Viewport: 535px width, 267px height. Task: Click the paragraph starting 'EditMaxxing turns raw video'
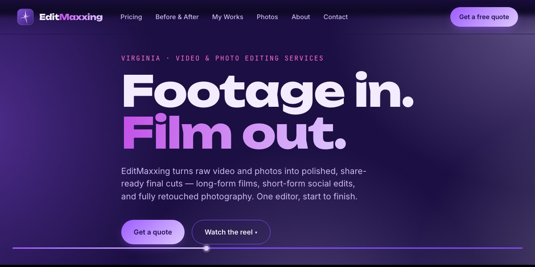pos(244,184)
